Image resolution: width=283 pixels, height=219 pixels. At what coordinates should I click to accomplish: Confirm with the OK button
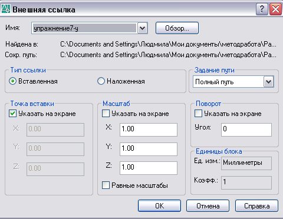(x=159, y=206)
